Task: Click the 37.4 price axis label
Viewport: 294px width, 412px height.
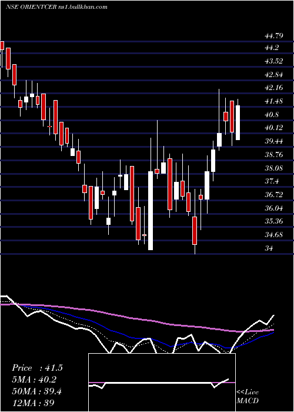Action: [272, 181]
